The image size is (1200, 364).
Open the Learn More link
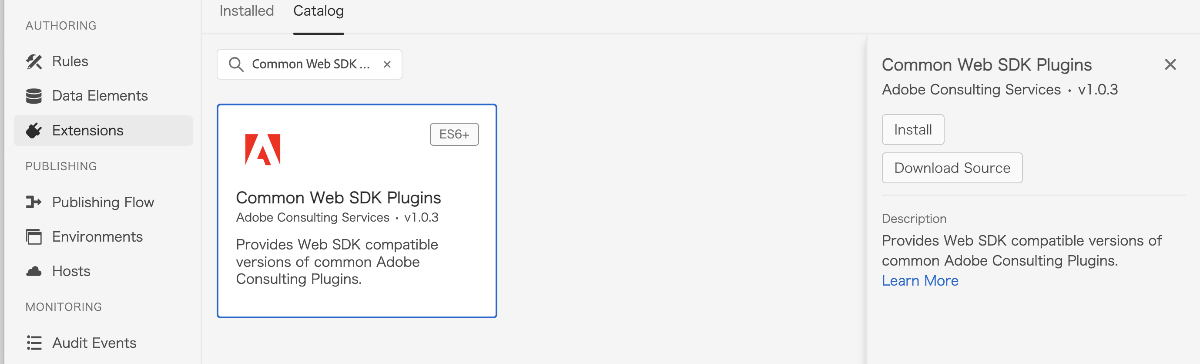coord(920,280)
